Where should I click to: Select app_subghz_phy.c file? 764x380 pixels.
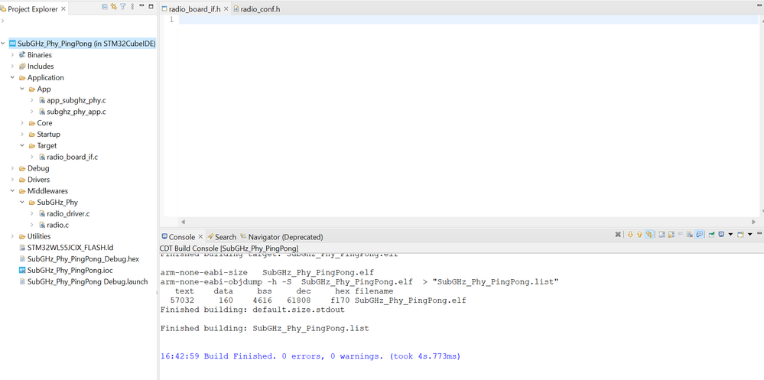(x=76, y=100)
